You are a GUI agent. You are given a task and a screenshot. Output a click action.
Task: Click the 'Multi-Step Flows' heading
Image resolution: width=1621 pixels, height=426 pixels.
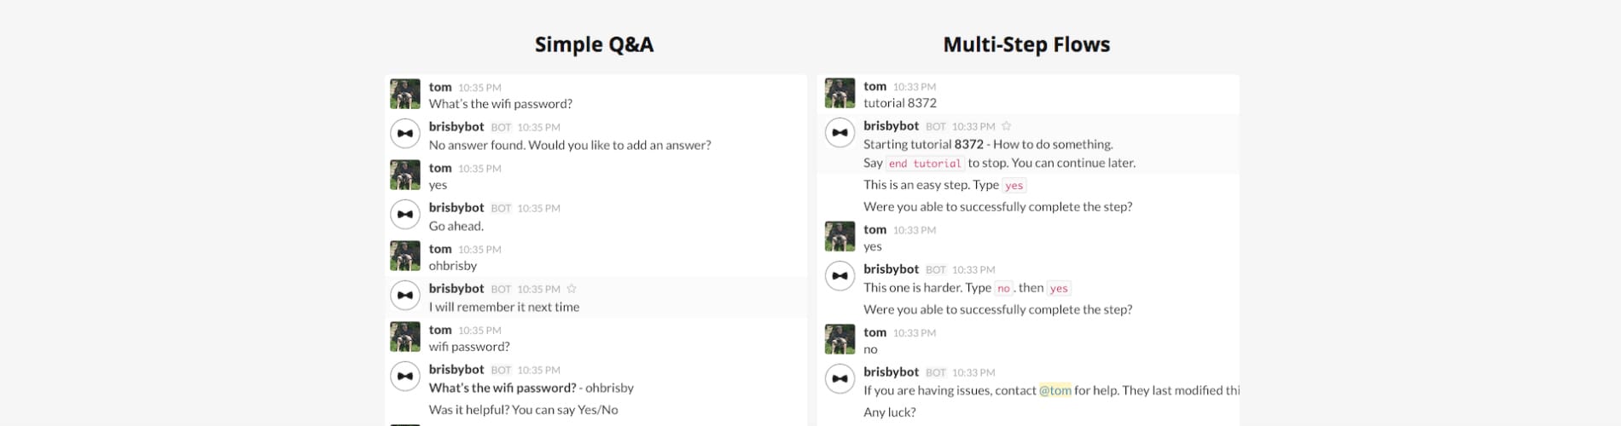(1026, 44)
